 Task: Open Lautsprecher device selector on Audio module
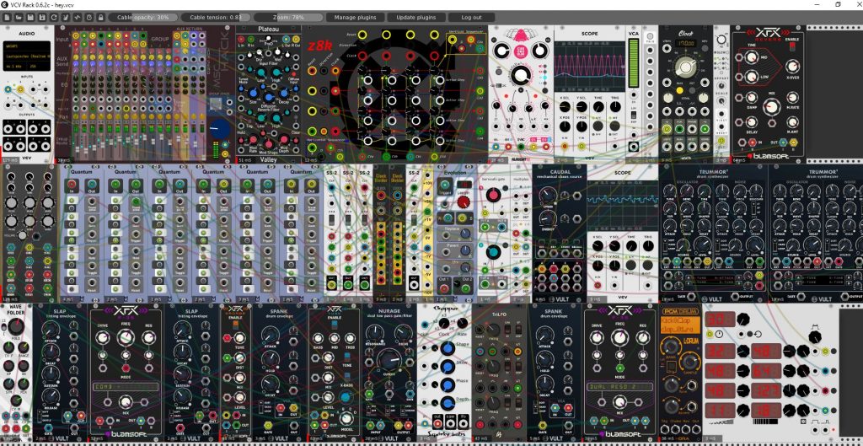click(x=28, y=56)
